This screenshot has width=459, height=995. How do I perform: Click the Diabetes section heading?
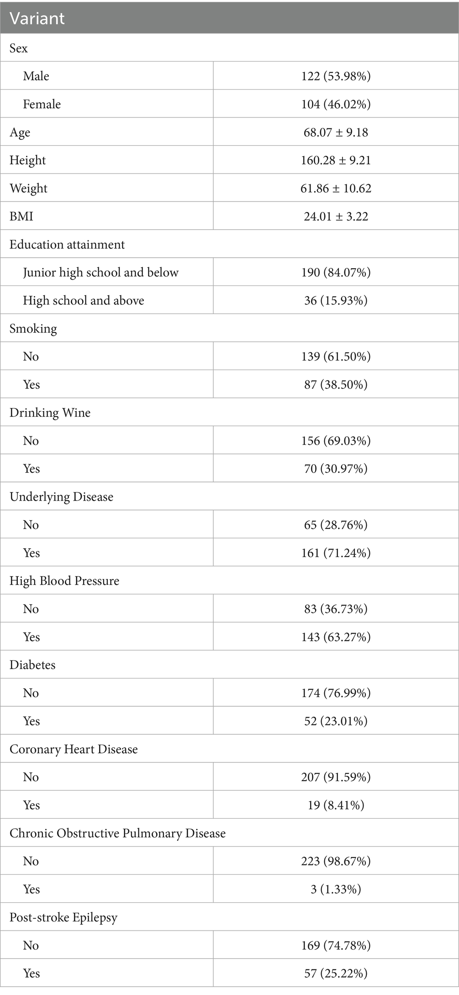[32, 665]
